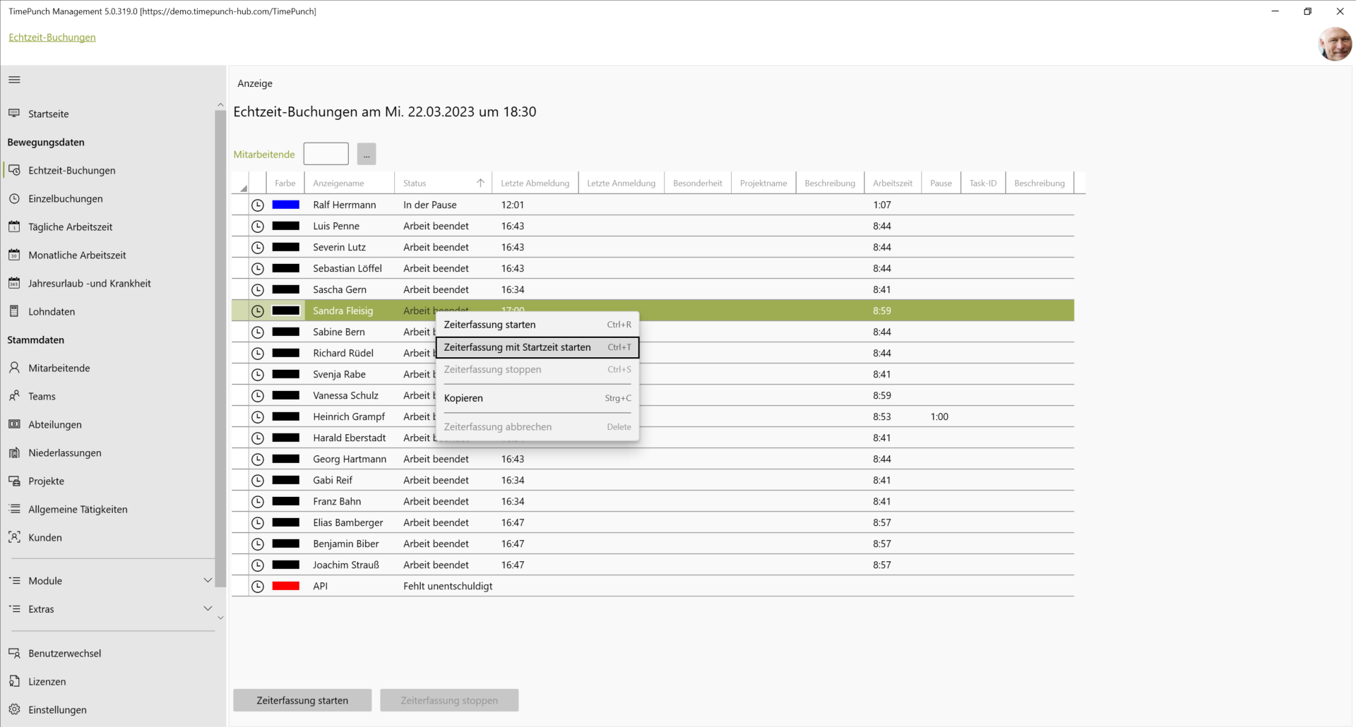Click the Mitarbeitende filter input field
This screenshot has width=1356, height=727.
click(326, 154)
